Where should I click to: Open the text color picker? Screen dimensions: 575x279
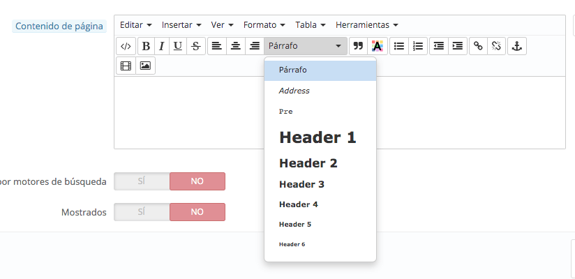pos(378,46)
